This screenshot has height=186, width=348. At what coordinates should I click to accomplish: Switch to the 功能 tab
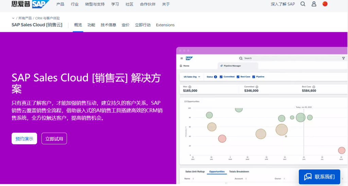91,25
